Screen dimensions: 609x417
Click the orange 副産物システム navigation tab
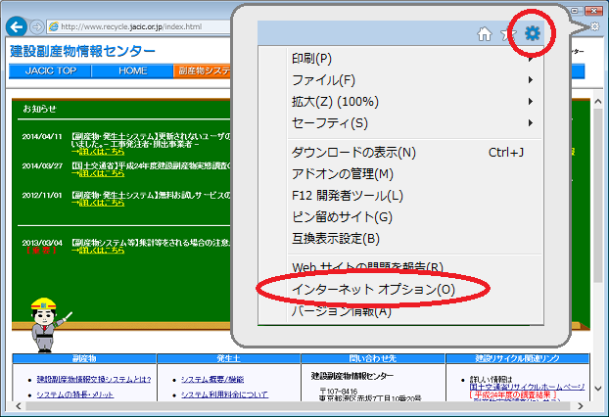click(203, 71)
